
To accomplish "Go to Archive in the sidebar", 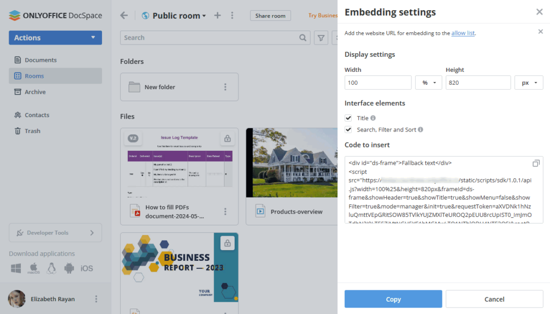I will (x=35, y=92).
